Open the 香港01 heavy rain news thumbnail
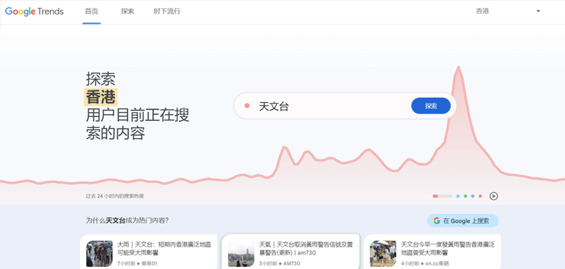The image size is (565, 269). point(99,254)
